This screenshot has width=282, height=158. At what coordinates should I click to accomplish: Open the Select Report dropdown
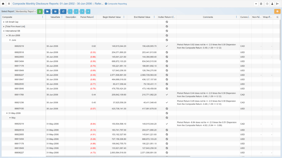26,12
